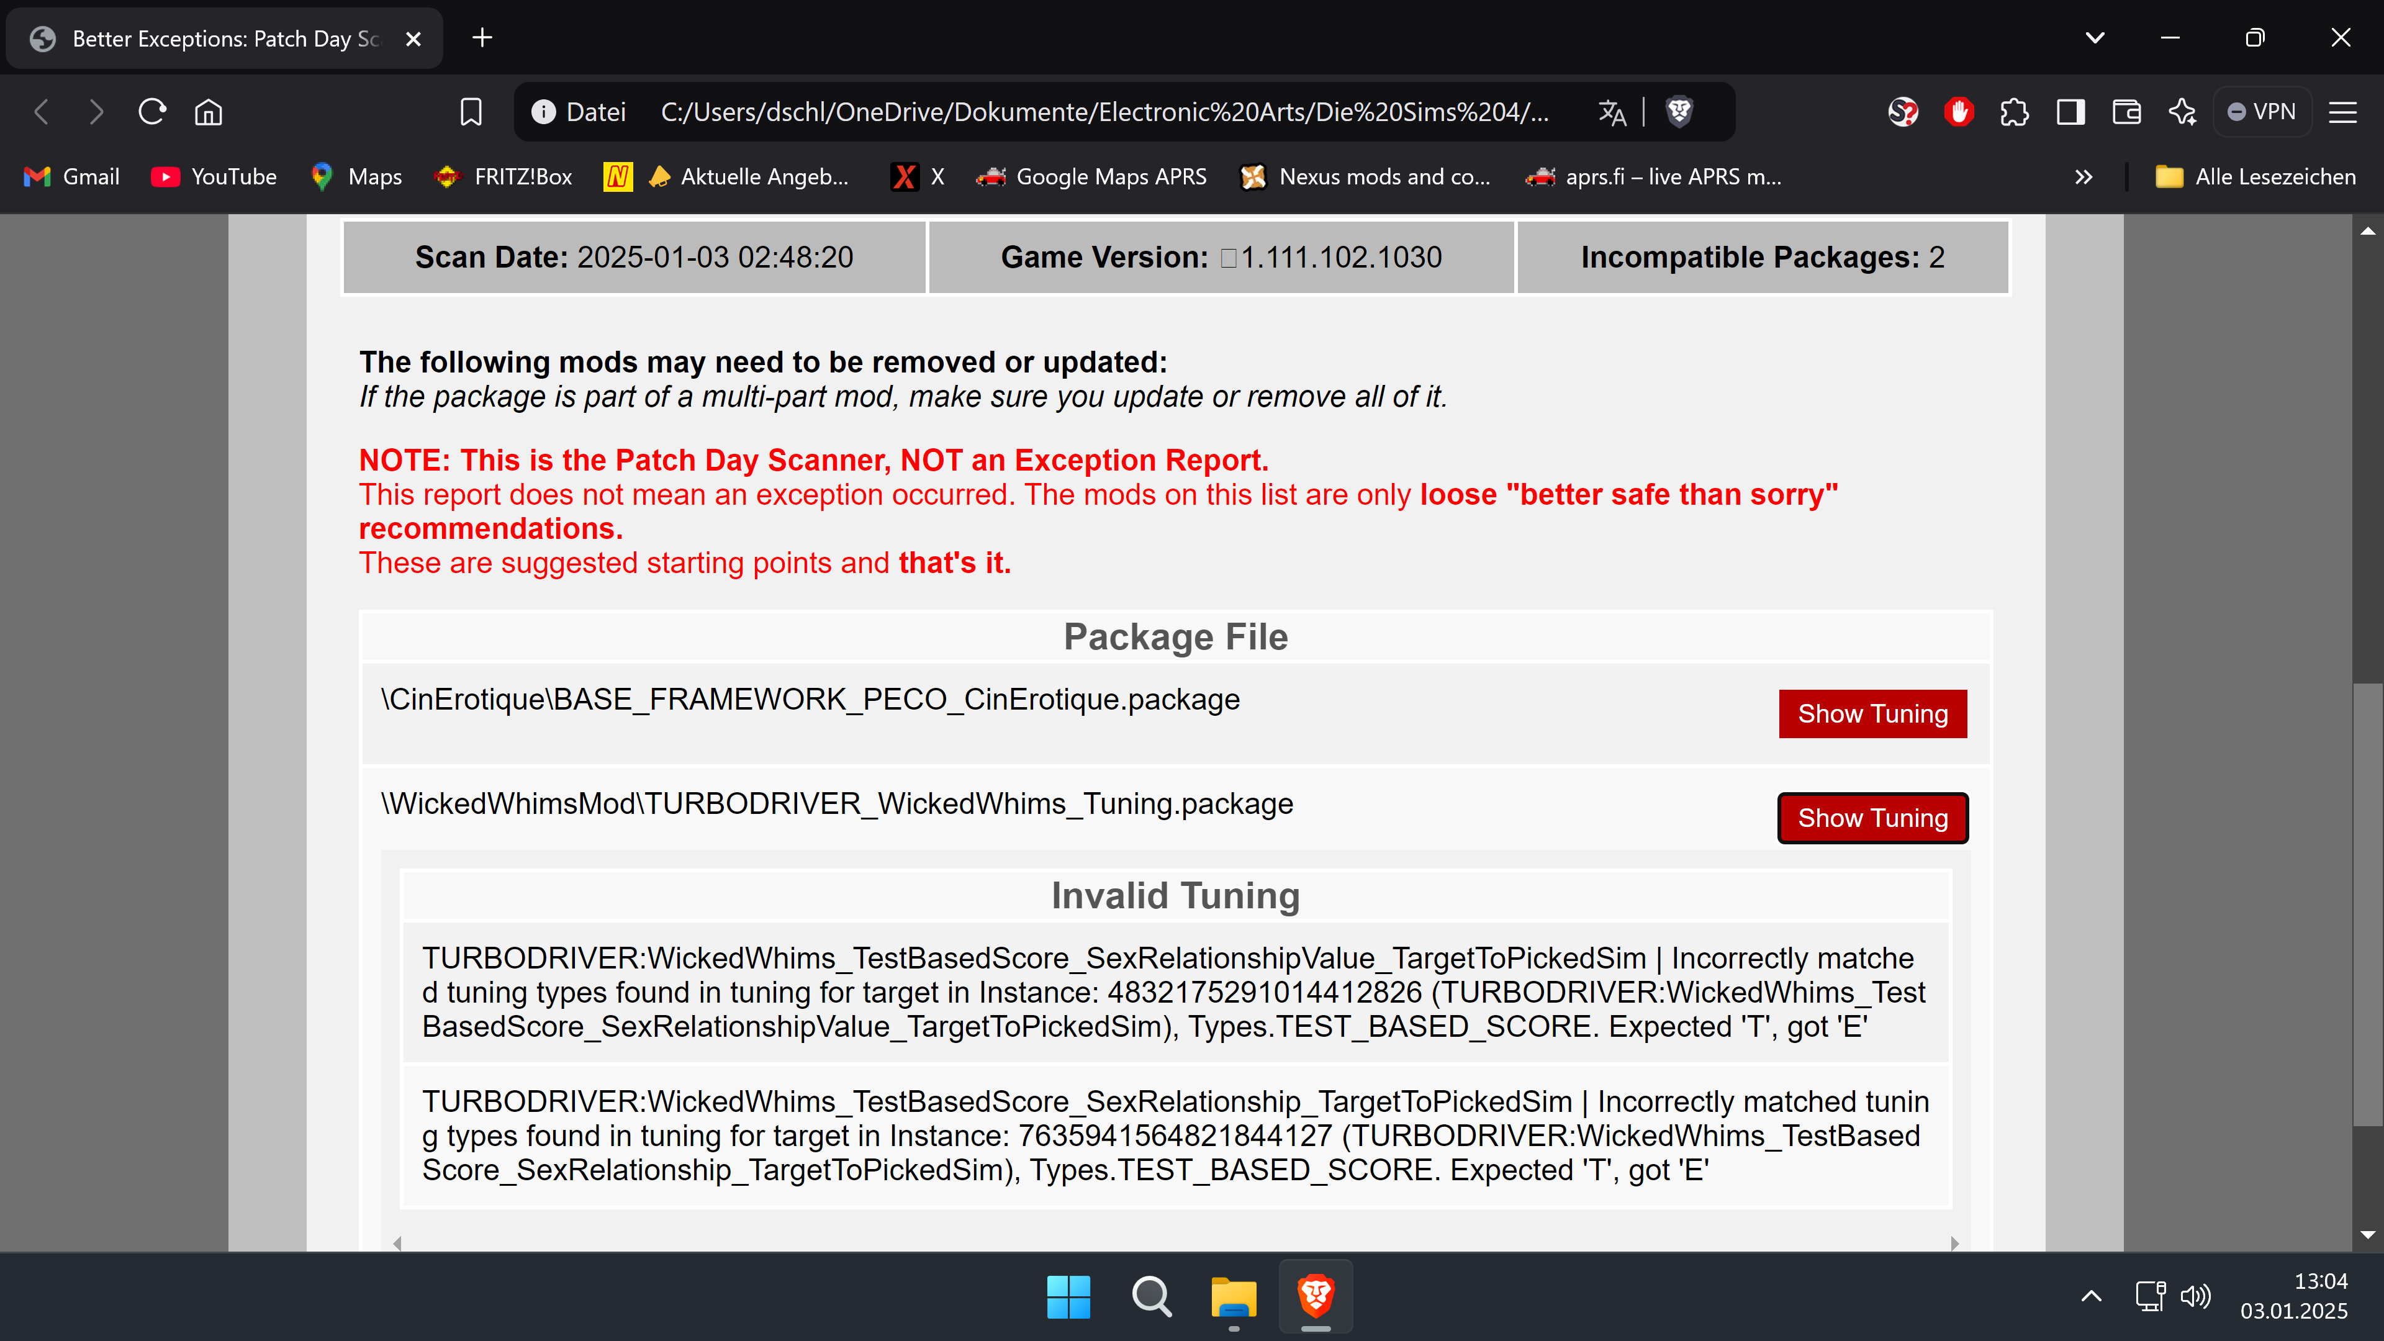
Task: Open Brave Wallet
Action: [x=2126, y=111]
